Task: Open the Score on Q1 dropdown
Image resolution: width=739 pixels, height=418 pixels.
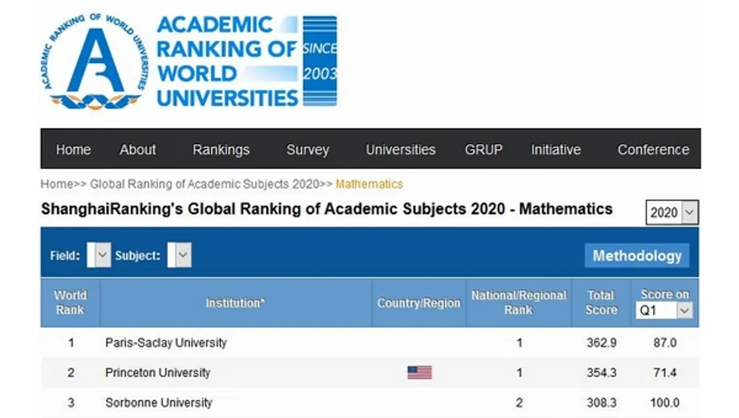Action: (664, 311)
